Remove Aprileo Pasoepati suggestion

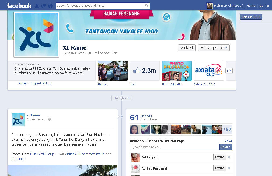(x=229, y=168)
